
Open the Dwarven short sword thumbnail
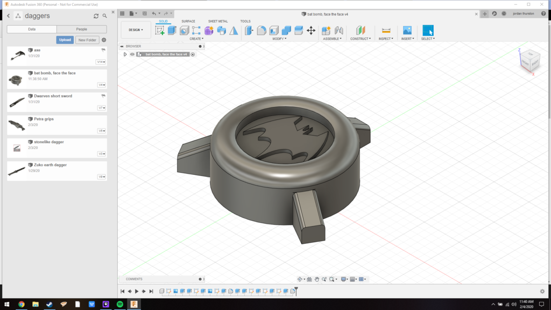click(17, 101)
